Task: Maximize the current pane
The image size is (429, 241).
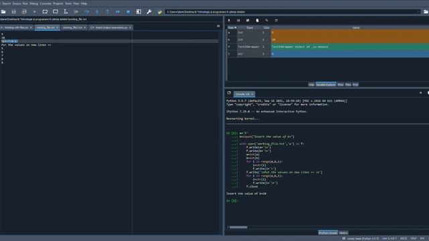Action: click(x=139, y=12)
